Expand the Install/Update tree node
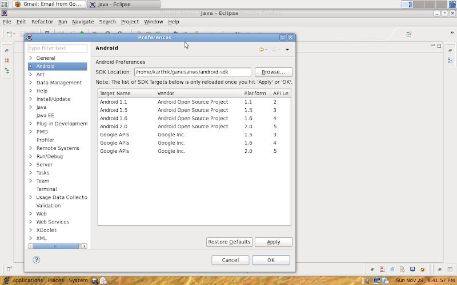Screen dimensions: 457x285 [31, 99]
